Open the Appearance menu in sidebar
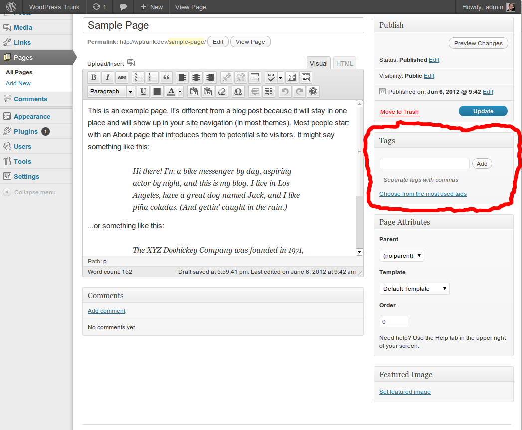The width and height of the screenshot is (522, 430). (32, 116)
